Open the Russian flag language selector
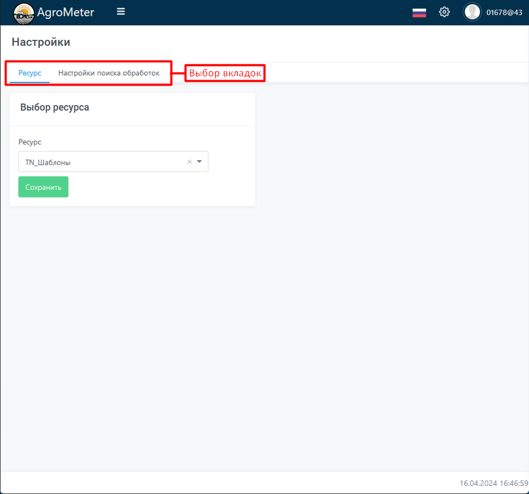The image size is (529, 494). (419, 13)
